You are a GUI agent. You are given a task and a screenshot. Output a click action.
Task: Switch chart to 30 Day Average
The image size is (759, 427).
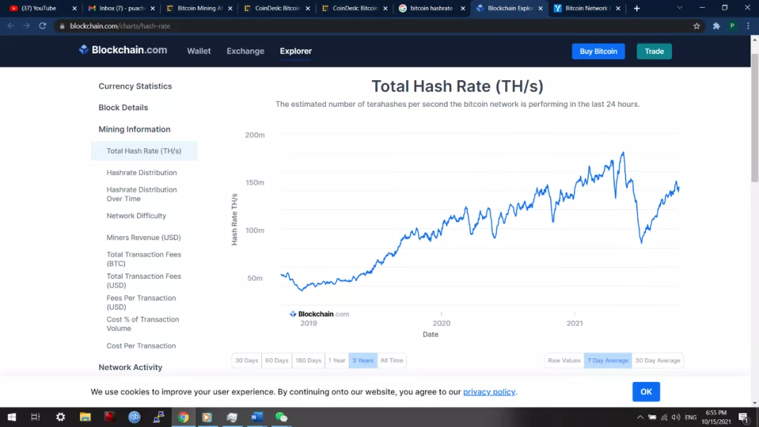657,360
